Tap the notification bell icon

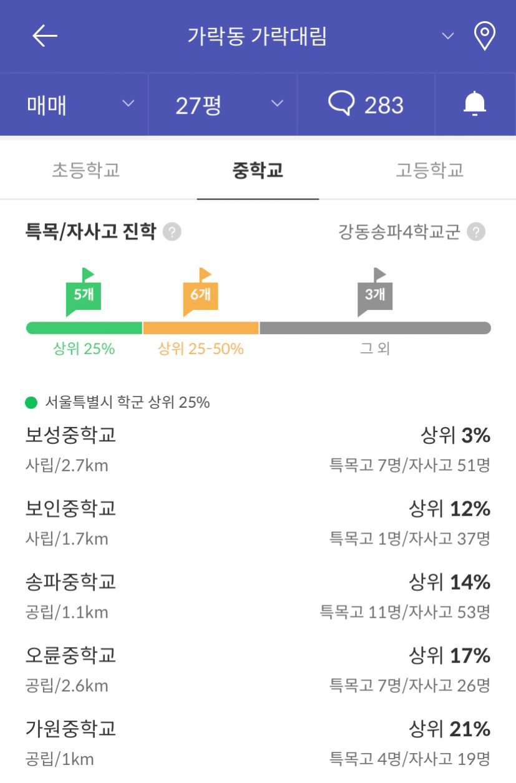475,103
